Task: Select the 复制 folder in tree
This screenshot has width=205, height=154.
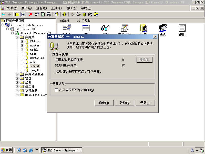Action: click(28, 82)
